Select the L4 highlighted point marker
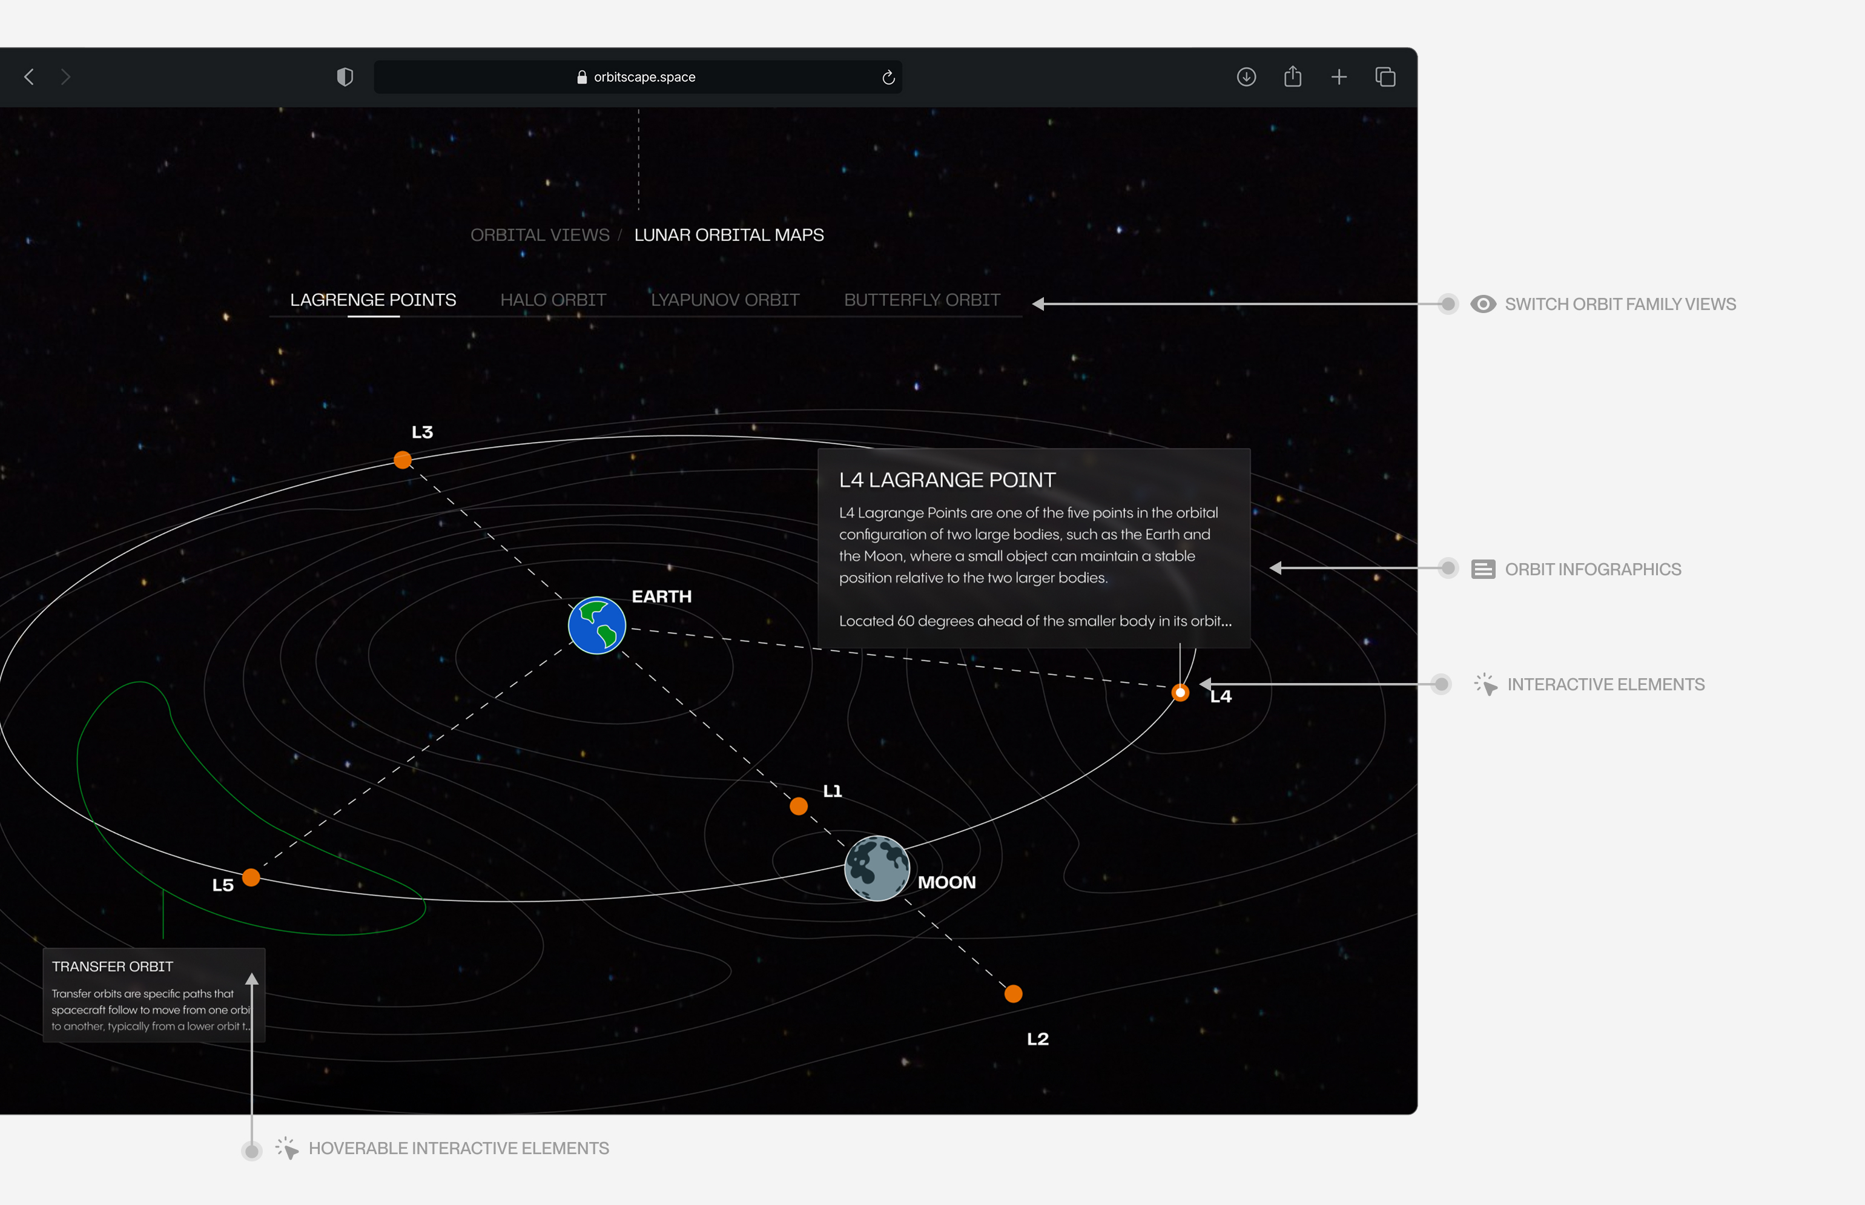This screenshot has width=1865, height=1205. (x=1181, y=693)
